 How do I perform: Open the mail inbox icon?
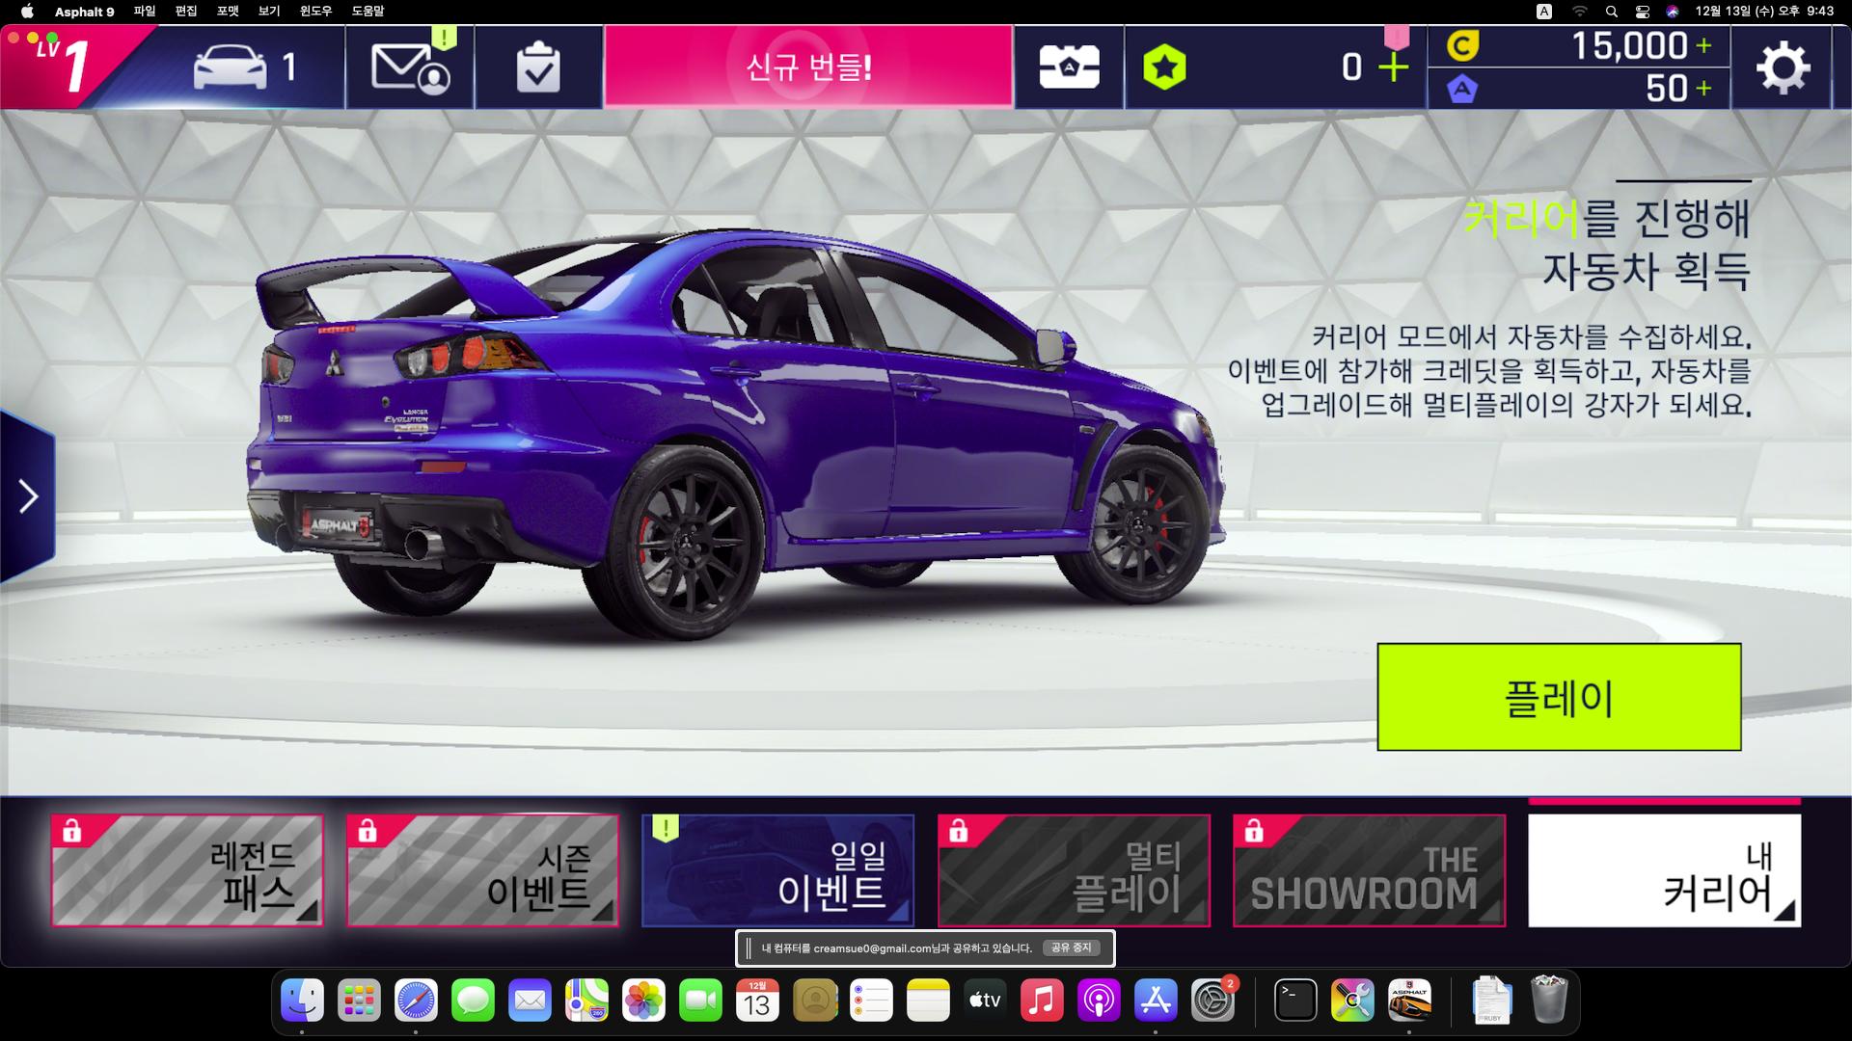[x=409, y=67]
